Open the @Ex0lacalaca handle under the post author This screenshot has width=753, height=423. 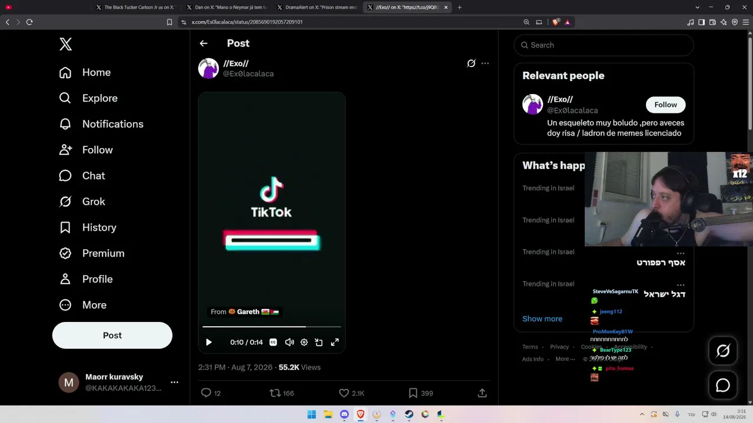(x=248, y=74)
